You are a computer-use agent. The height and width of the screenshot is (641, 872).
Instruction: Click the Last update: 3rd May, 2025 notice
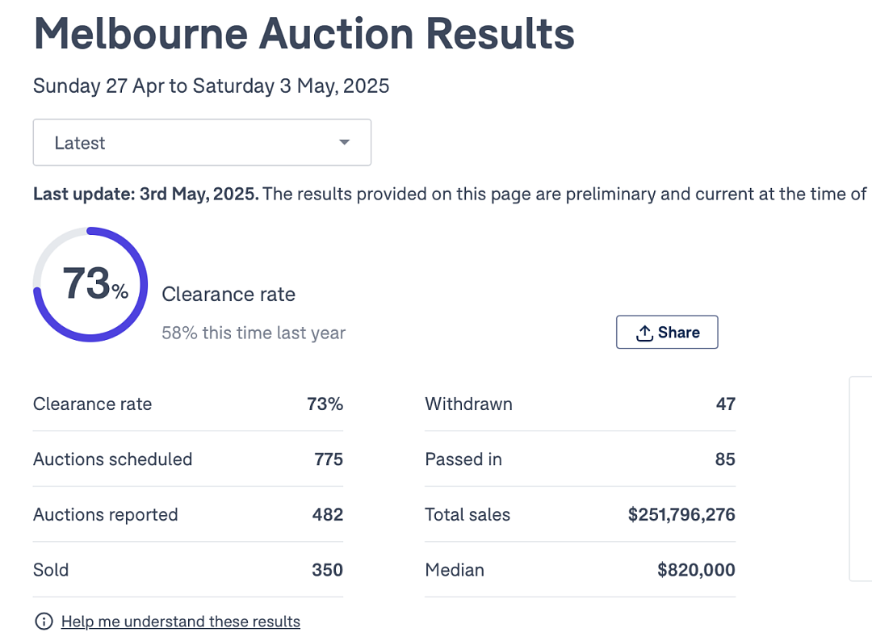coord(450,194)
